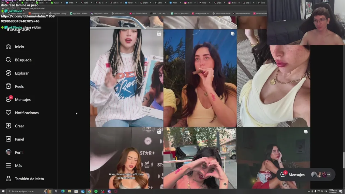Click the Instagram logo in sidebar
The width and height of the screenshot is (345, 194).
click(x=18, y=30)
